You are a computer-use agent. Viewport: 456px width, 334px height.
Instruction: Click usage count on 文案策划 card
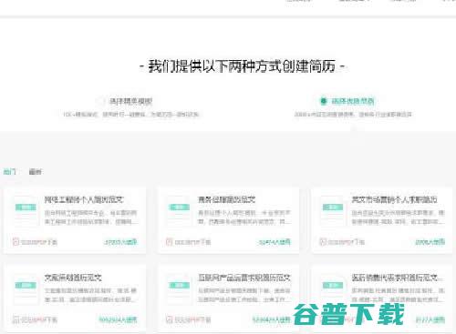coord(118,319)
